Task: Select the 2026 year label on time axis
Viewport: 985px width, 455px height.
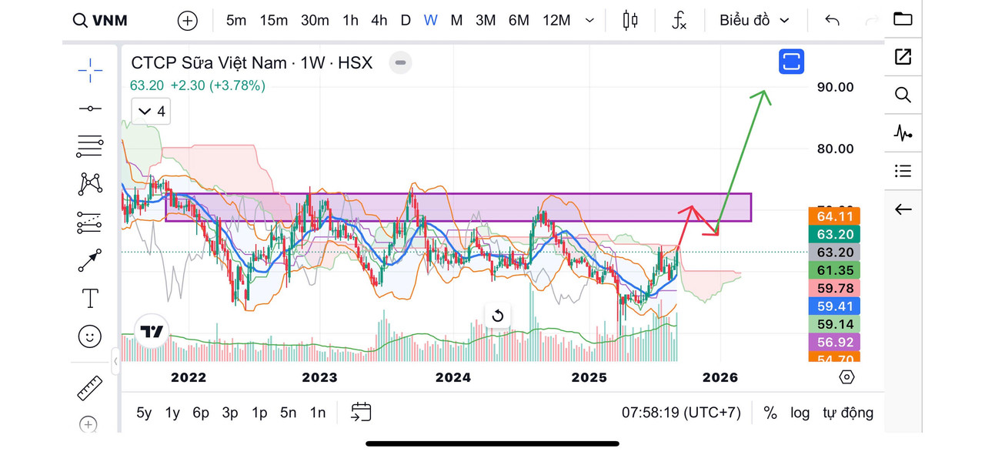Action: tap(720, 377)
